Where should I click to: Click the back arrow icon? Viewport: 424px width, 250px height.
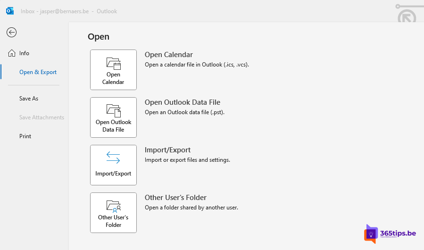[12, 33]
